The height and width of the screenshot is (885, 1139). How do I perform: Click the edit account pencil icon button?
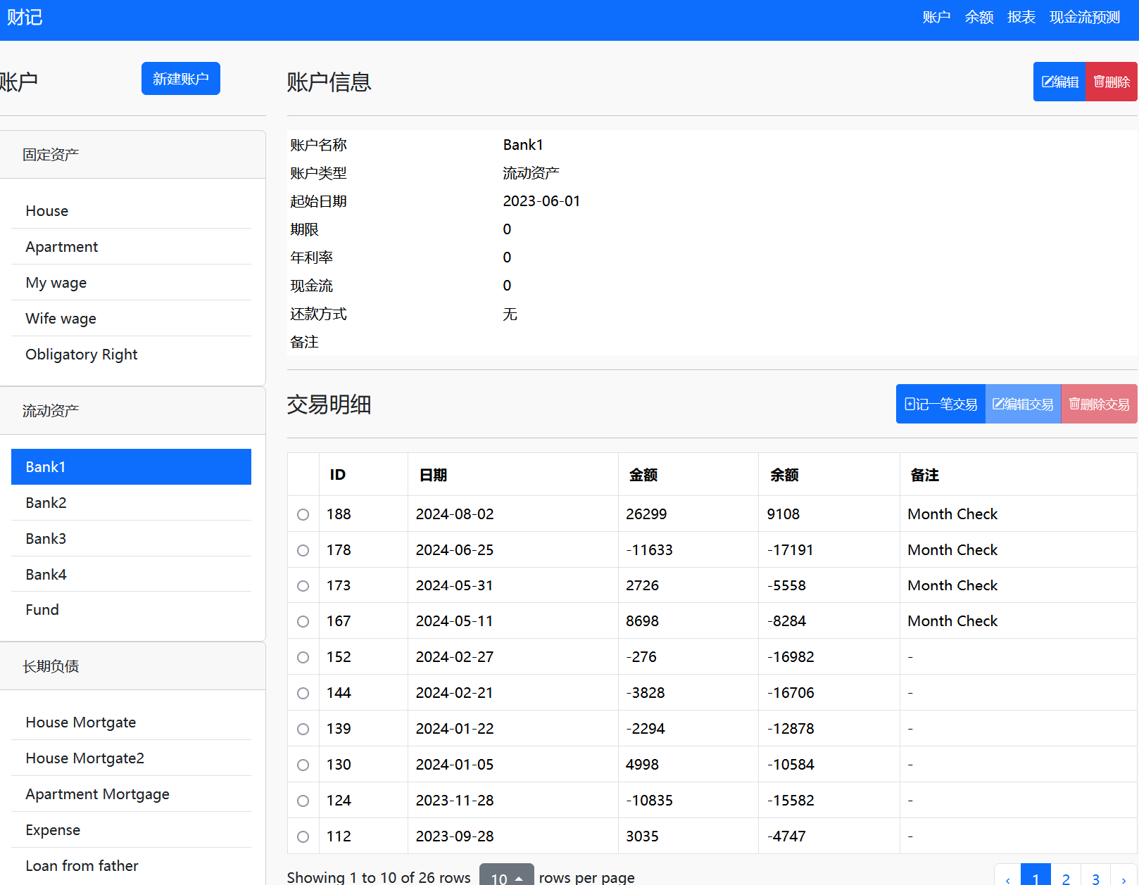(x=1047, y=82)
